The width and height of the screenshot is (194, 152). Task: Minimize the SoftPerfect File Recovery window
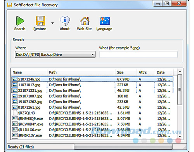(158, 3)
